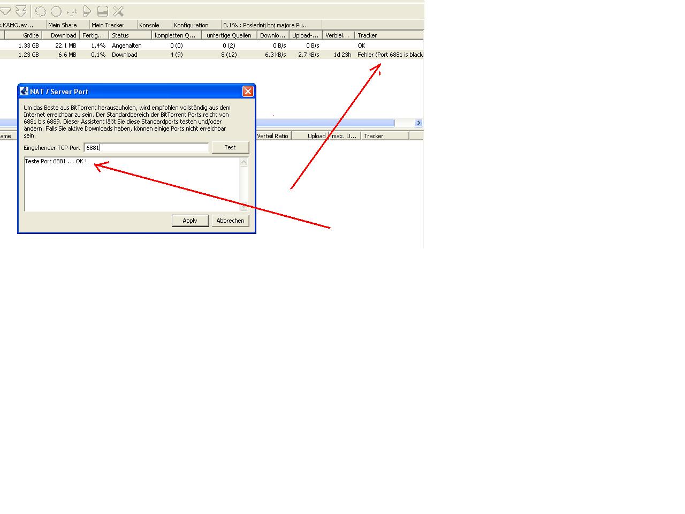Image resolution: width=685 pixels, height=514 pixels.
Task: Click the '0 (0)' complete sources cell
Action: [177, 46]
